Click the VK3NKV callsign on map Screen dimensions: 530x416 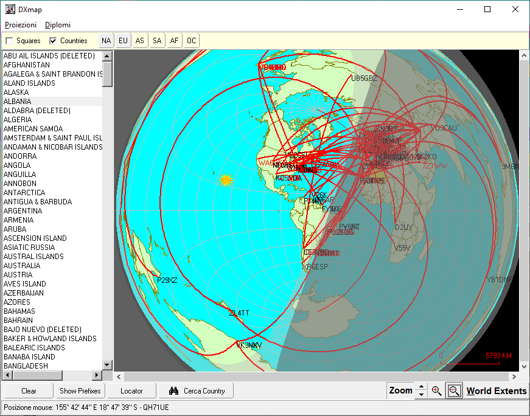point(249,345)
